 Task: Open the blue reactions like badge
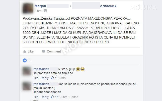tap(25, 60)
